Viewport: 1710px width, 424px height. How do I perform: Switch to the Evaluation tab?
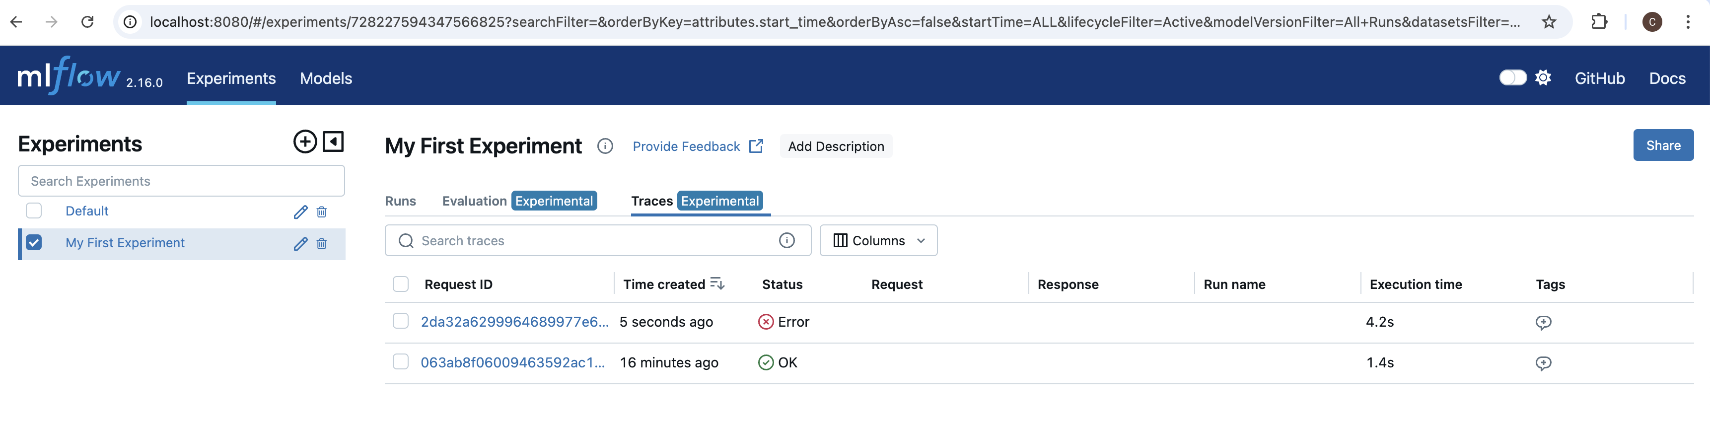pyautogui.click(x=519, y=201)
